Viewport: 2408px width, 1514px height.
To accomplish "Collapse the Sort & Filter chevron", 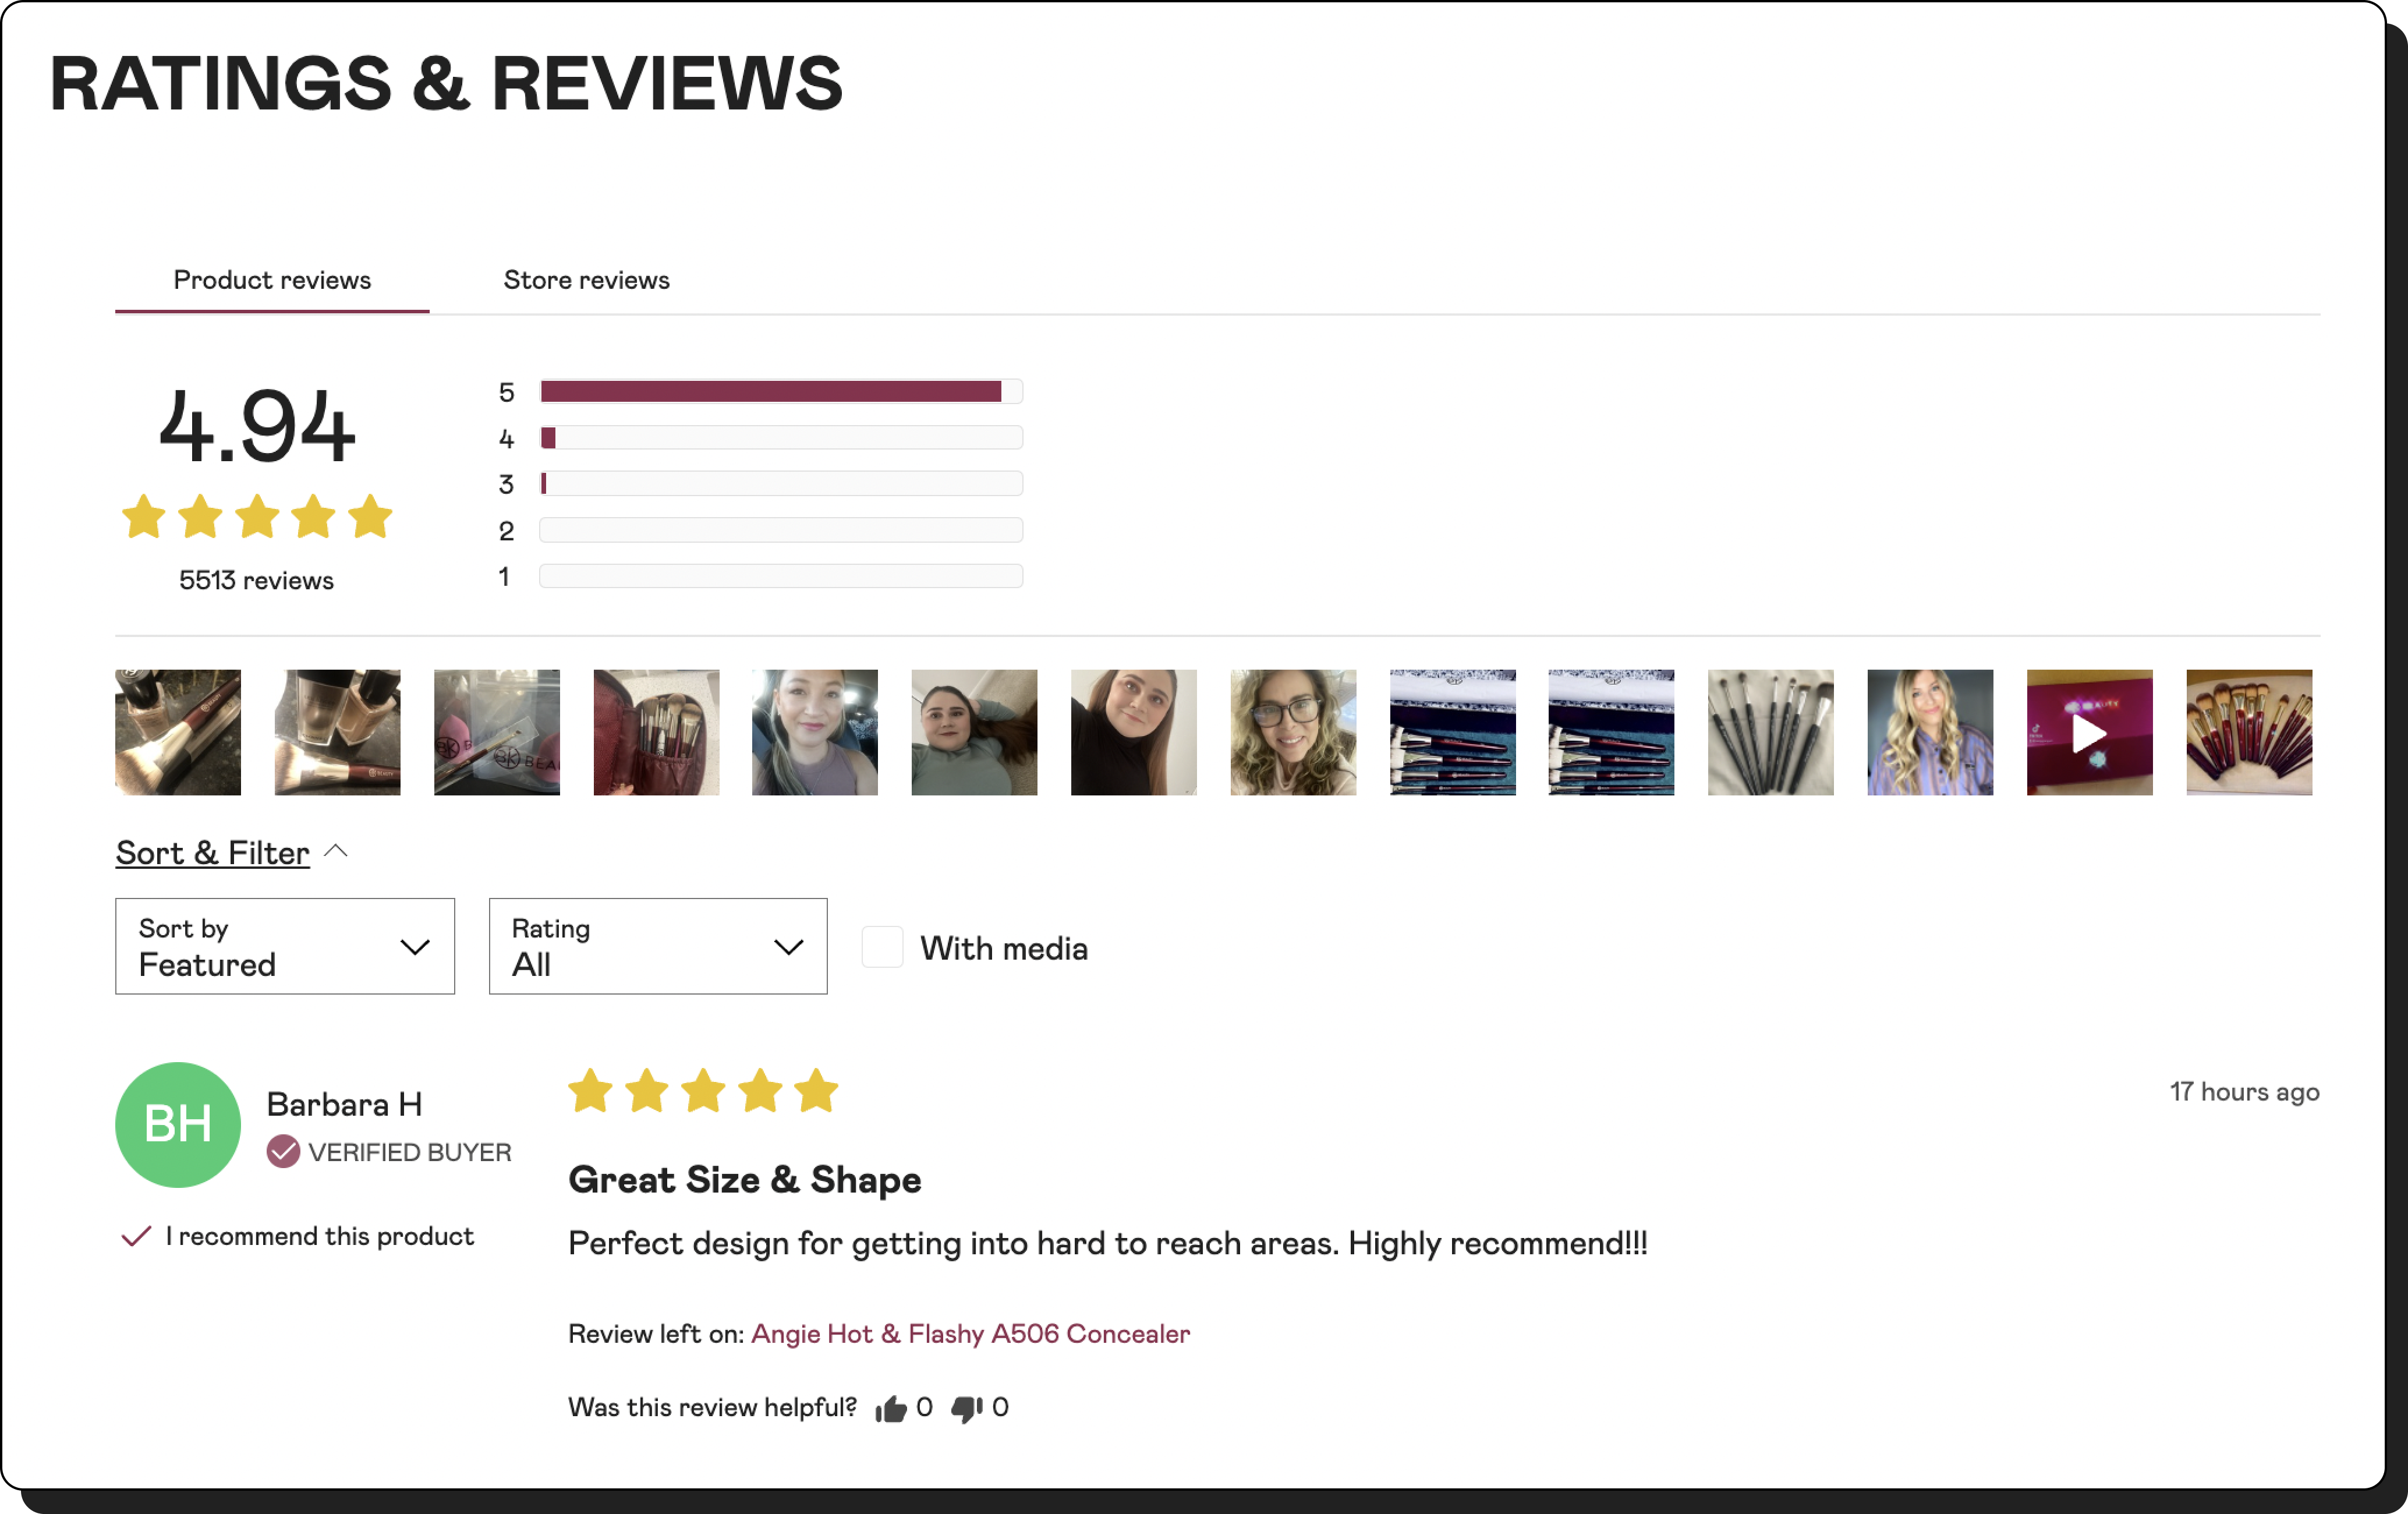I will point(336,851).
